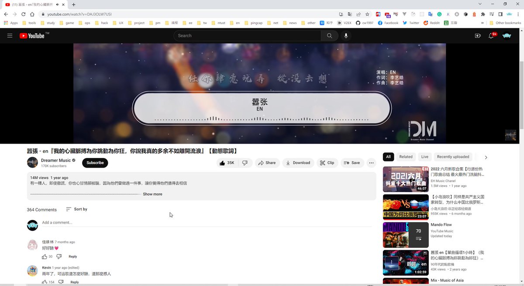Screen dimensions: 524x286
Task: Switch to the Related filter chip
Action: click(405, 156)
